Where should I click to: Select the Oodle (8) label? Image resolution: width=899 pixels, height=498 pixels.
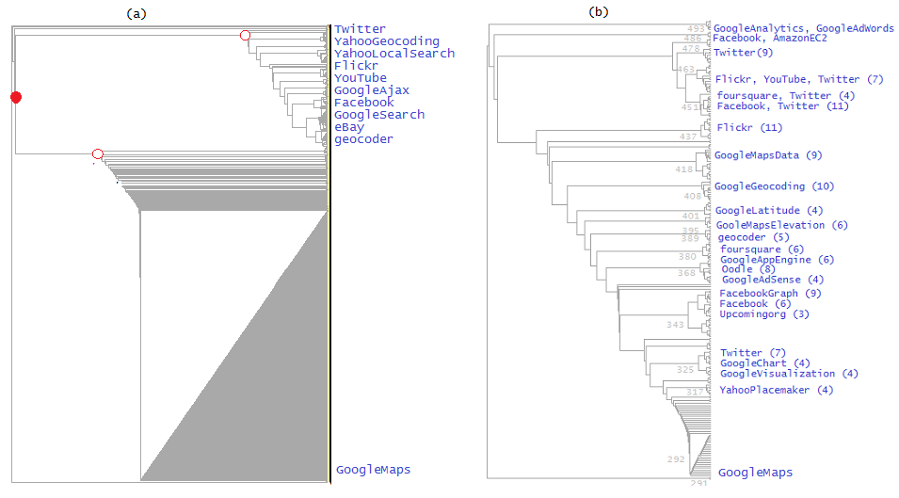pos(748,269)
